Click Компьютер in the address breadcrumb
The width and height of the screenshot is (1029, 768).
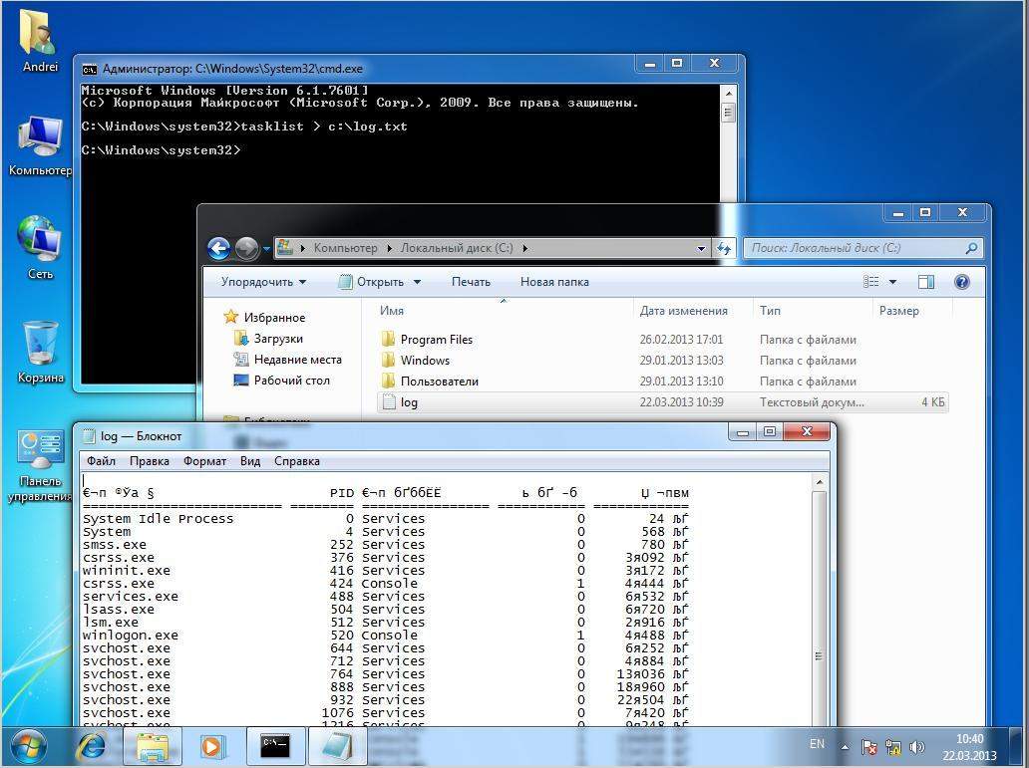tap(345, 248)
